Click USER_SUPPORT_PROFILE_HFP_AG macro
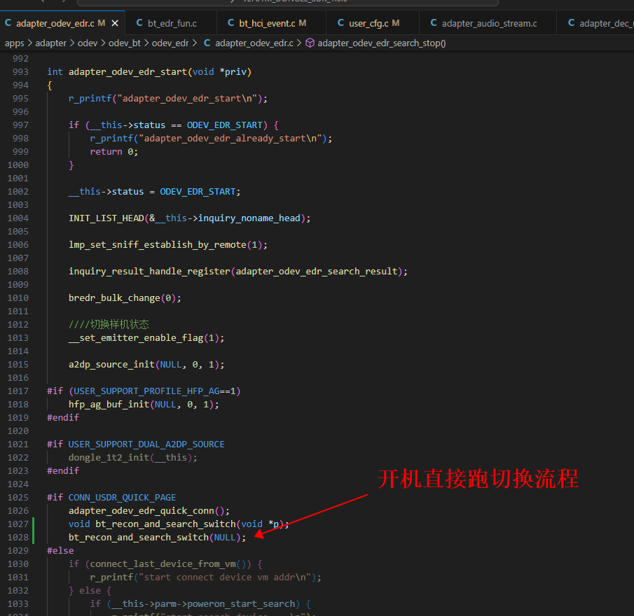634x616 pixels. (146, 391)
